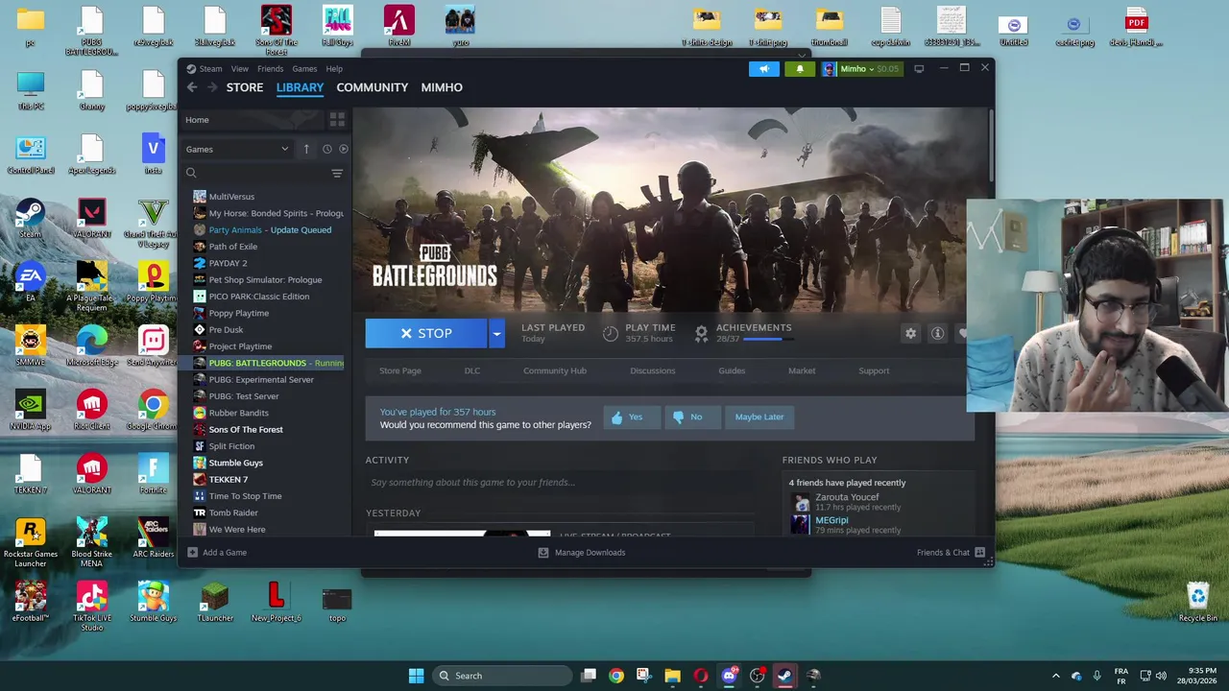1229x691 pixels.
Task: Go back with the Steam back arrow
Action: [192, 87]
